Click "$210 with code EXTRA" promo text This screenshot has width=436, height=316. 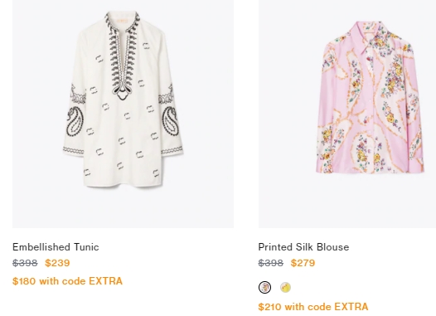point(313,307)
